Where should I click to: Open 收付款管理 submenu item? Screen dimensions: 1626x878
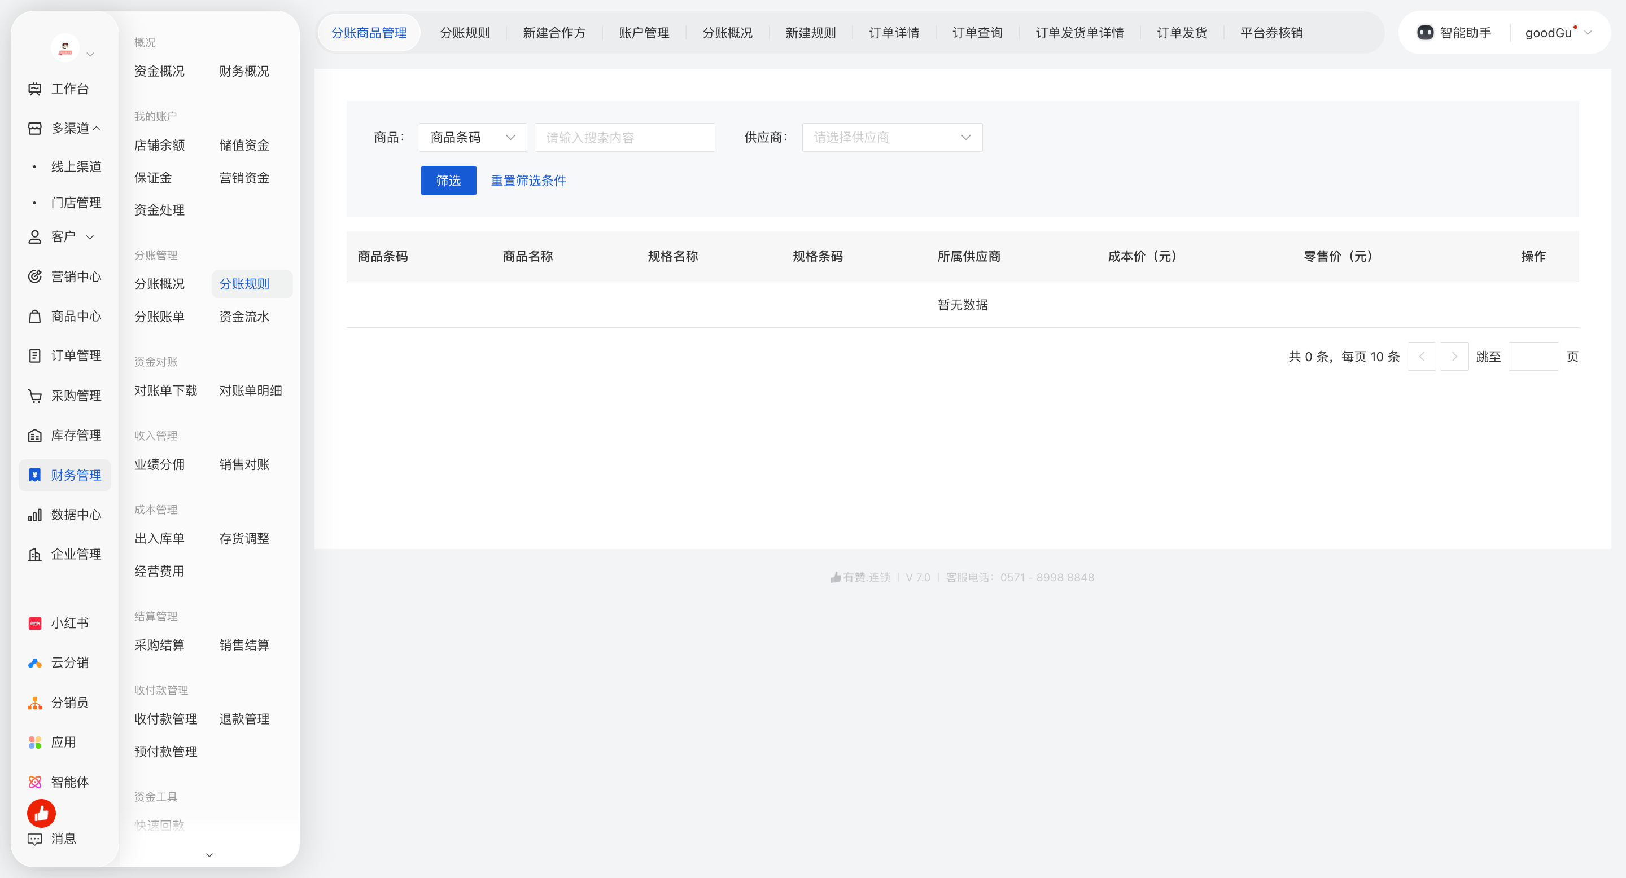[165, 719]
